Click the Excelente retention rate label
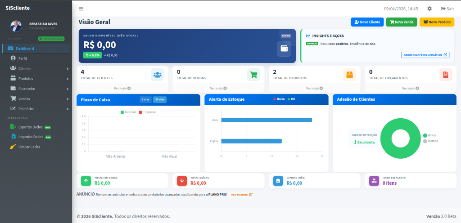This screenshot has height=223, width=461. (364, 142)
